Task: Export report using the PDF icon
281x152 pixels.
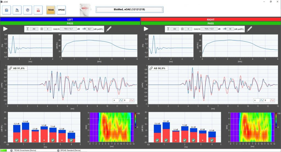Action: pyautogui.click(x=38, y=10)
